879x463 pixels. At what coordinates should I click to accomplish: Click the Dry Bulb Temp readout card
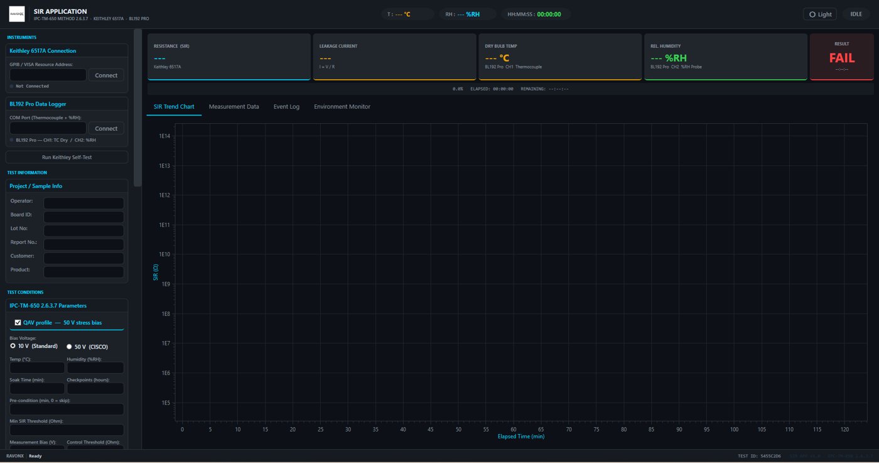560,57
